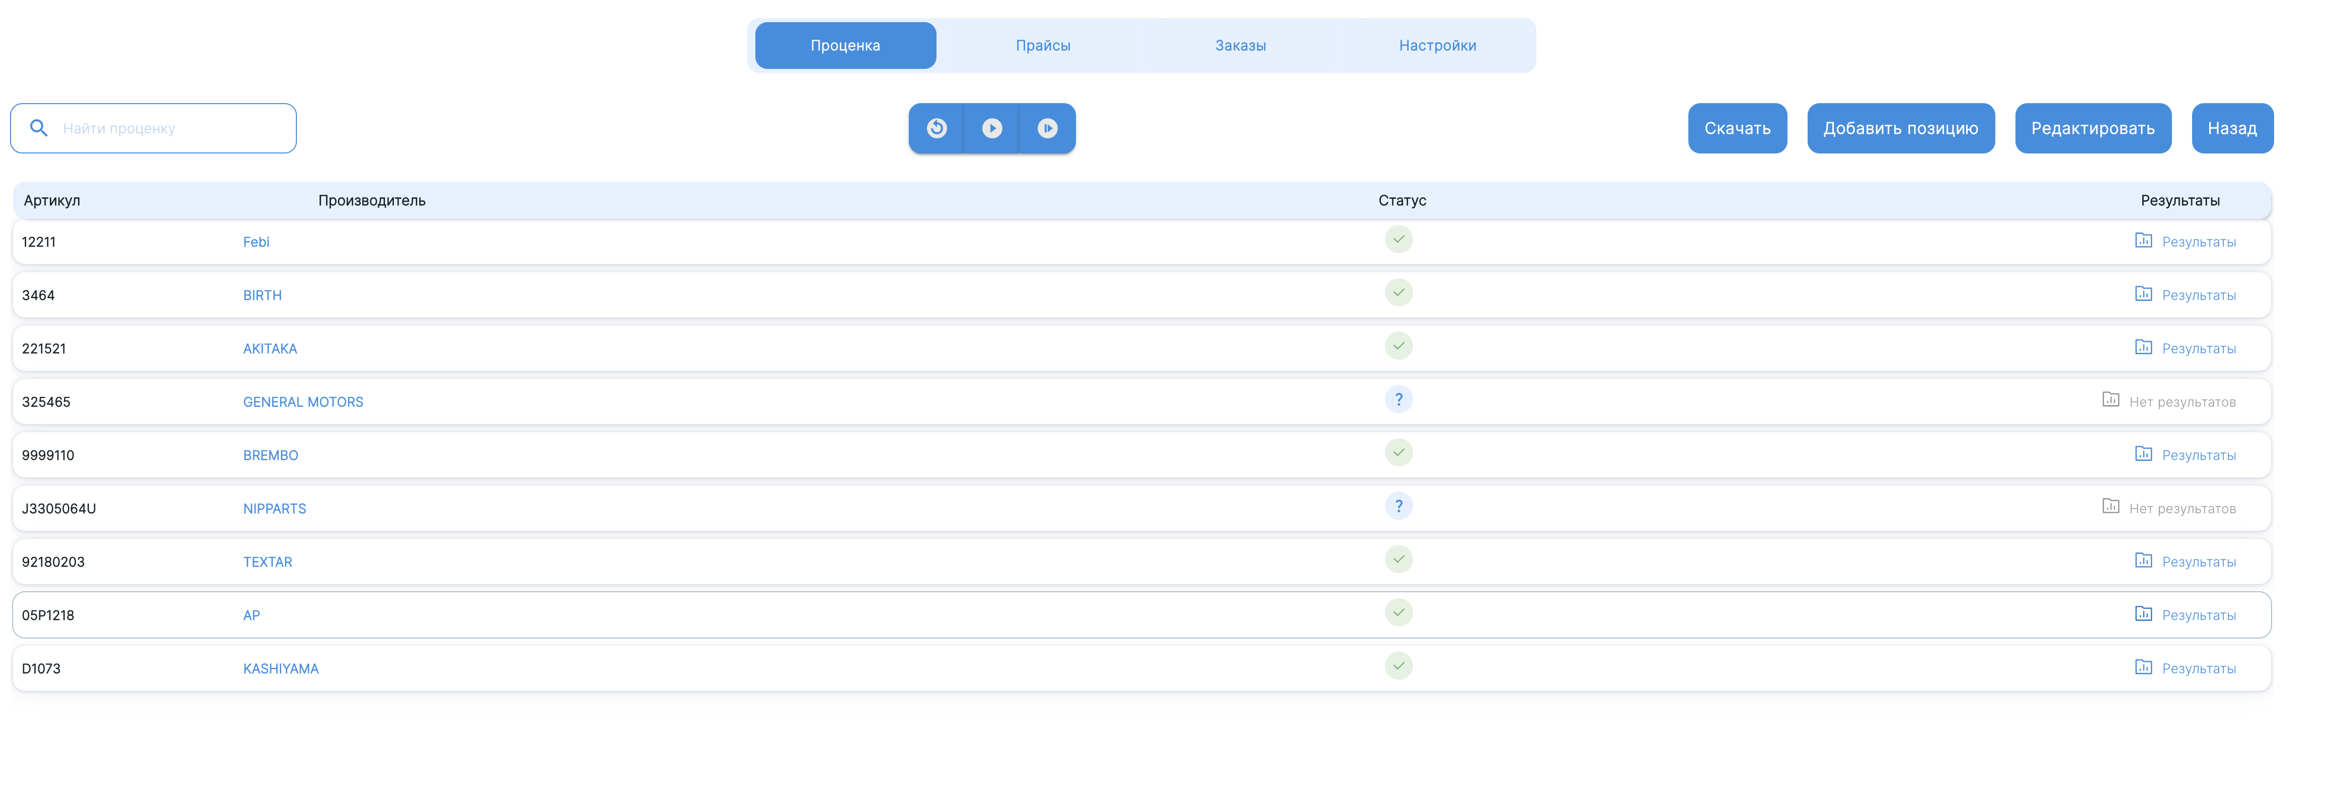Click the play icon button
The image size is (2335, 794).
[992, 128]
